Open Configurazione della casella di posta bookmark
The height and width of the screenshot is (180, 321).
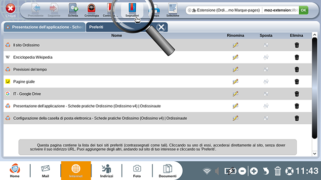point(100,118)
